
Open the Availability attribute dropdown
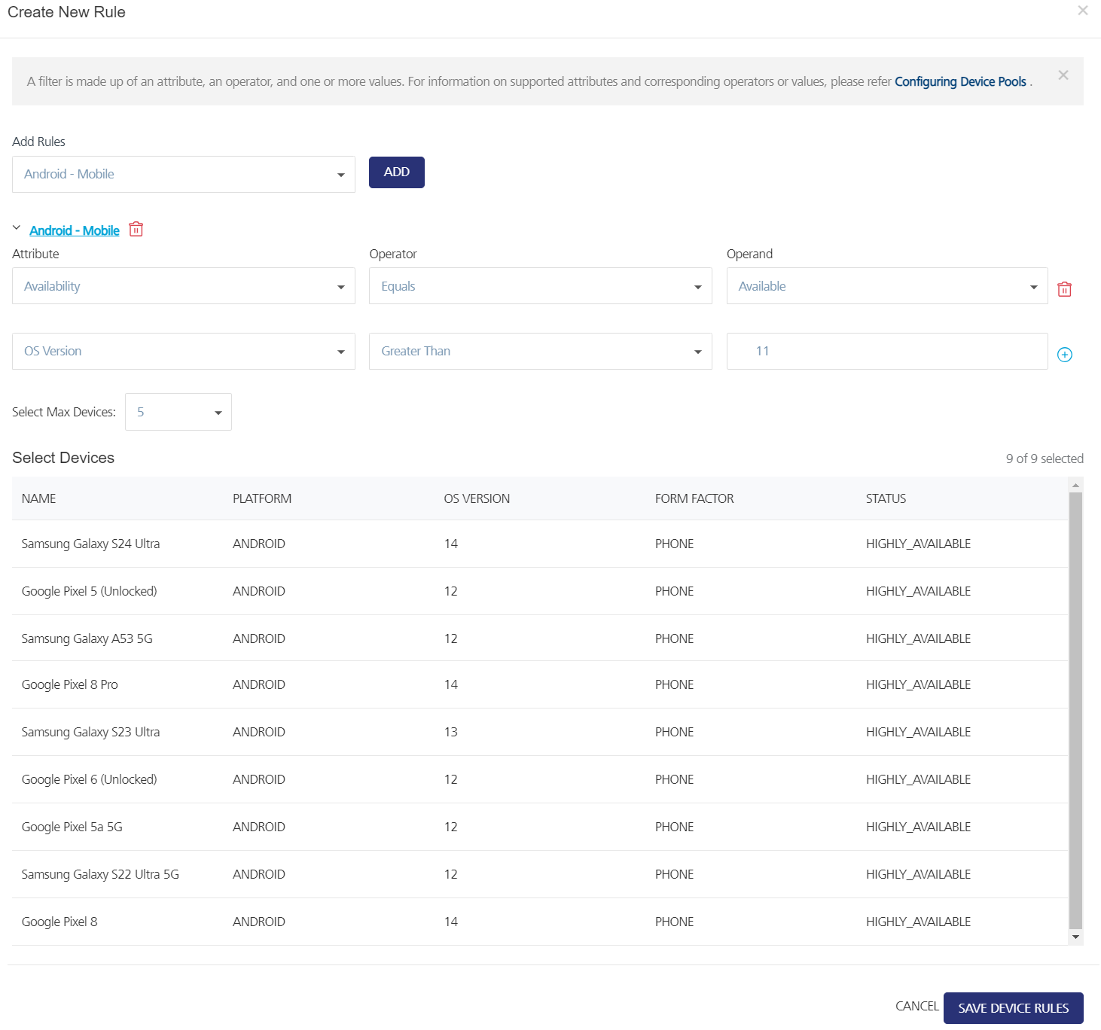tap(183, 286)
